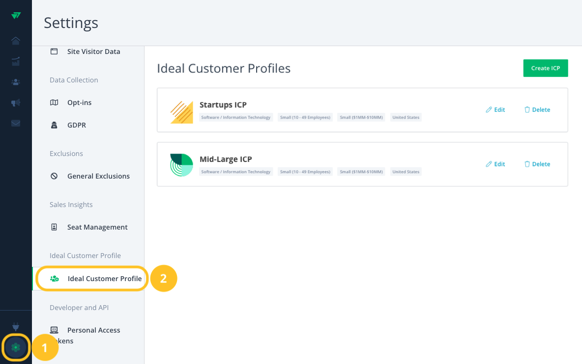Click the trash icon for Mid-Large ICP
Viewport: 582px width, 364px height.
point(527,164)
